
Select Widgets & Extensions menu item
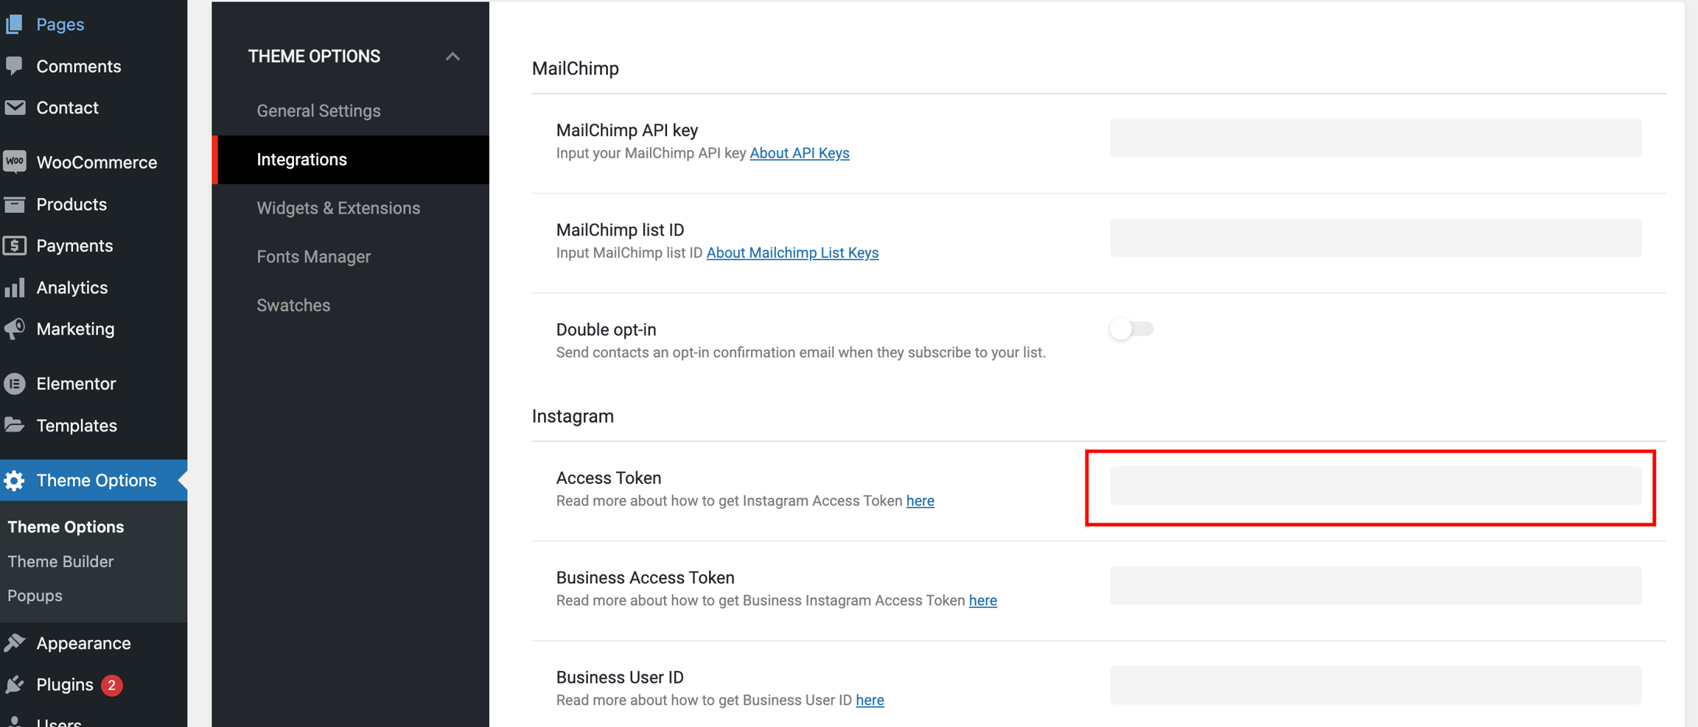click(x=338, y=208)
